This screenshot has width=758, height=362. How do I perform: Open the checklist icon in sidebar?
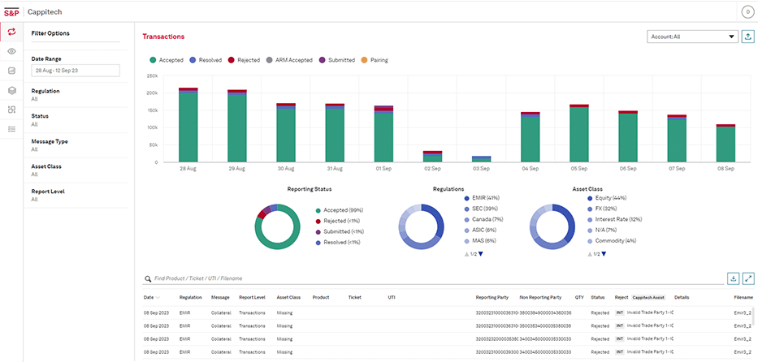(11, 129)
